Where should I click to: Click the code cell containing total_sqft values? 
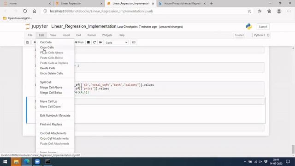pos(169,89)
